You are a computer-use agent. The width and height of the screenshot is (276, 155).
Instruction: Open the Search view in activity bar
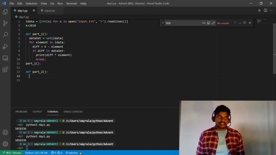[x=5, y=34]
